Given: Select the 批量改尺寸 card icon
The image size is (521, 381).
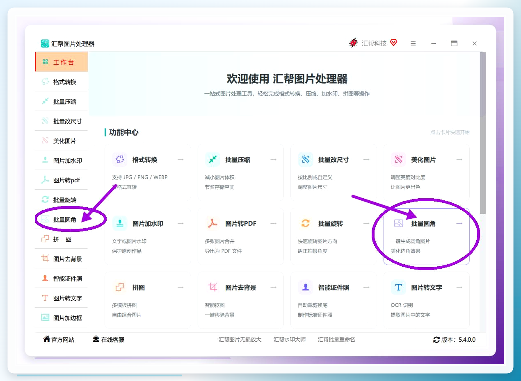Looking at the screenshot, I should (306, 159).
